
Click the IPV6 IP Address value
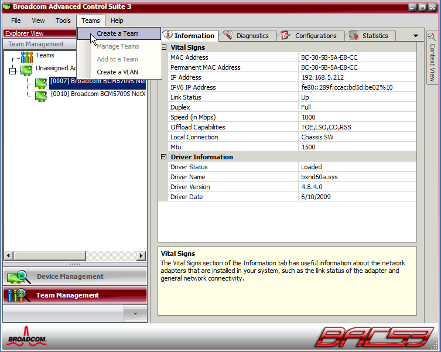(347, 87)
